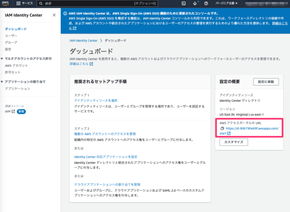
Task: Open AWS アカウント in the side navigation
Action: (x=16, y=66)
